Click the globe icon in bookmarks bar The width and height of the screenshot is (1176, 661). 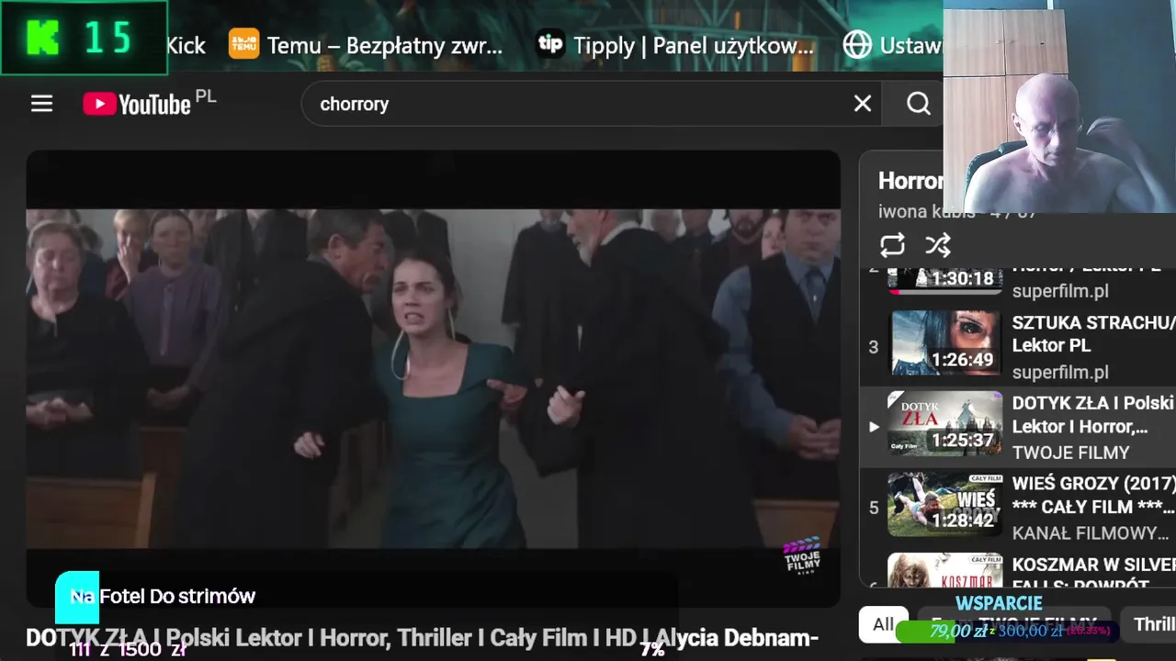click(857, 45)
